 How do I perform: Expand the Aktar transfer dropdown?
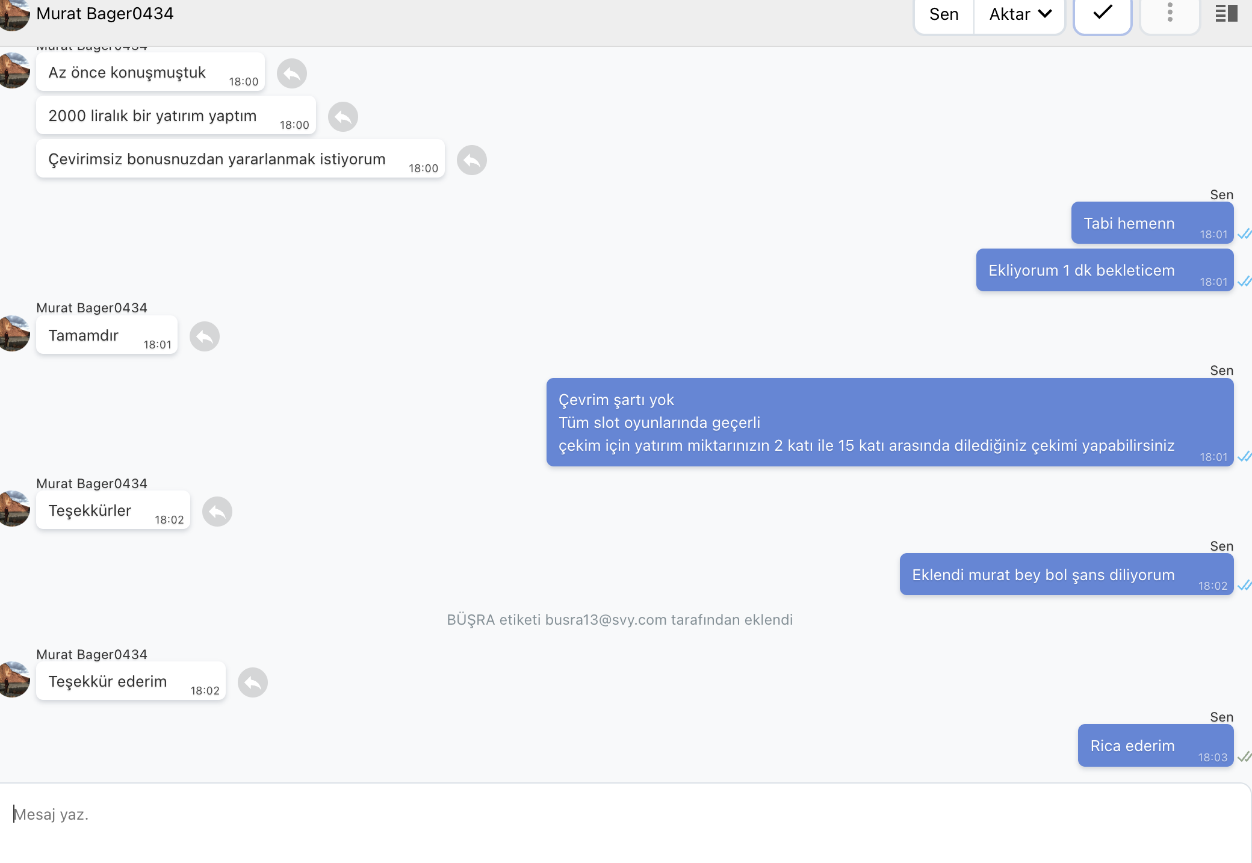click(1020, 14)
